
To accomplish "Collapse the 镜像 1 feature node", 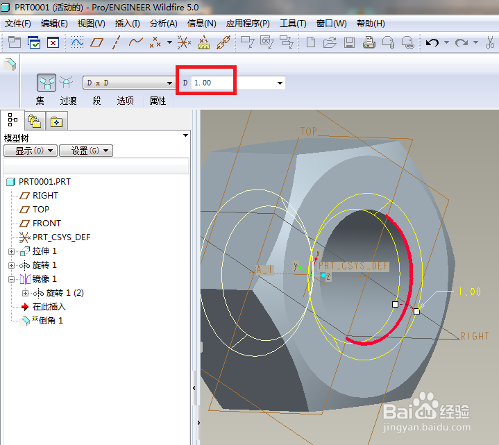I will tap(12, 280).
